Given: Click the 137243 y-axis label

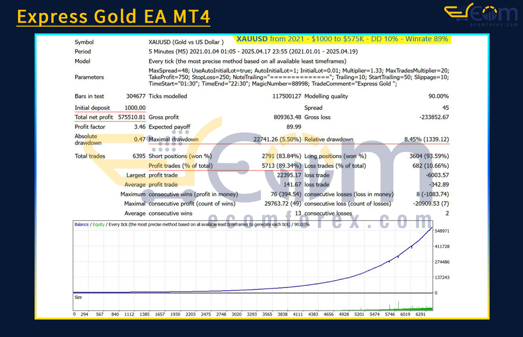Looking at the screenshot, I should click(x=441, y=278).
